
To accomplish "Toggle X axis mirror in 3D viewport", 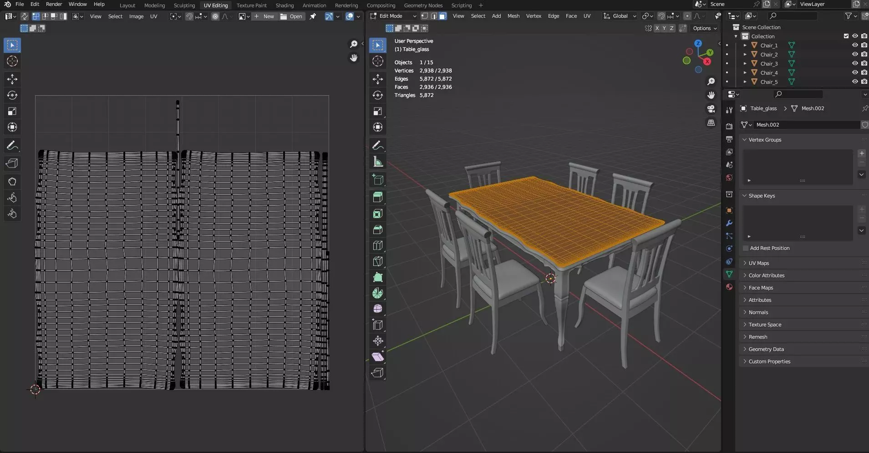I will [x=656, y=28].
